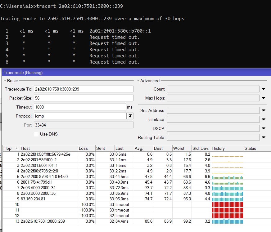Expand the Count field arrow
This screenshot has width=271, height=232.
point(264,89)
